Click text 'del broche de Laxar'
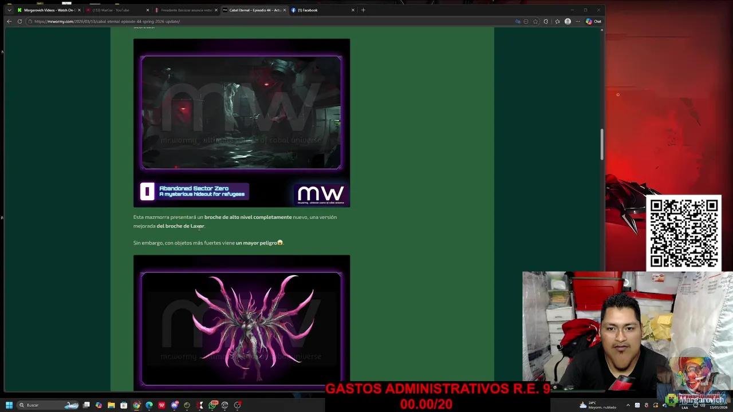 [x=180, y=226]
